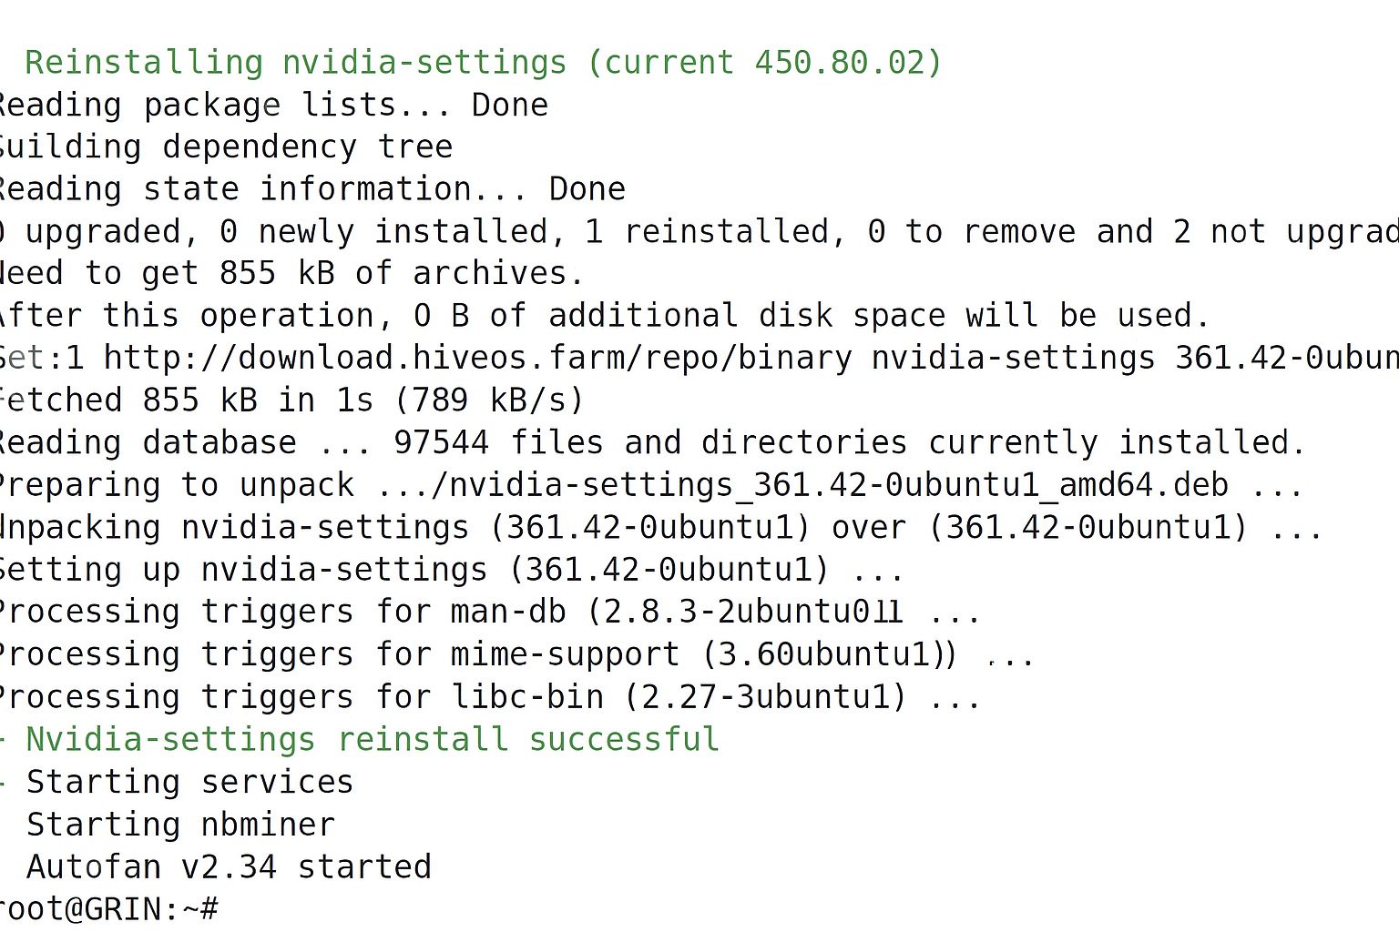Click the 'Nvidia-settings reinstall successful' message

click(x=373, y=739)
